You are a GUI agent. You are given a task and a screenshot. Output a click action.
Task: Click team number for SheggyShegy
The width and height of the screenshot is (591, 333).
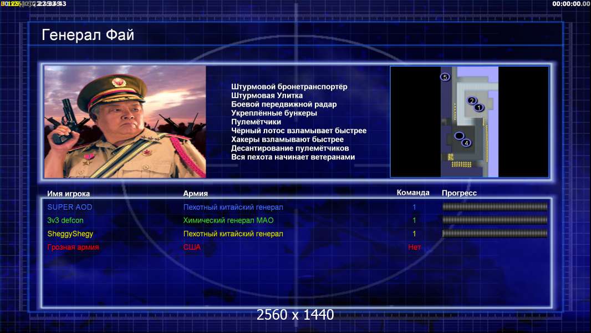[414, 234]
